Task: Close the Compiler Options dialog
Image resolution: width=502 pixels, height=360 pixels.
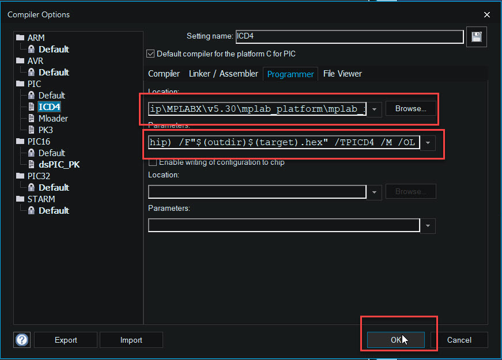Action: [487, 15]
